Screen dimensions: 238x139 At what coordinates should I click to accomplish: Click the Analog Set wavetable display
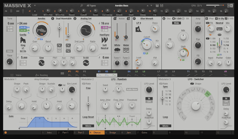(x=86, y=30)
